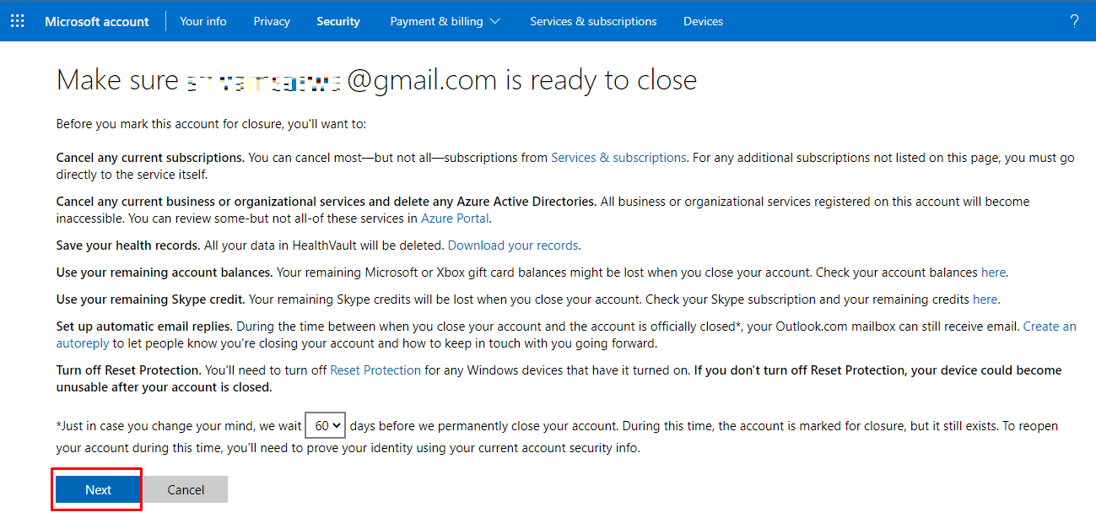The image size is (1096, 518).
Task: Switch to the Devices tab
Action: point(703,21)
